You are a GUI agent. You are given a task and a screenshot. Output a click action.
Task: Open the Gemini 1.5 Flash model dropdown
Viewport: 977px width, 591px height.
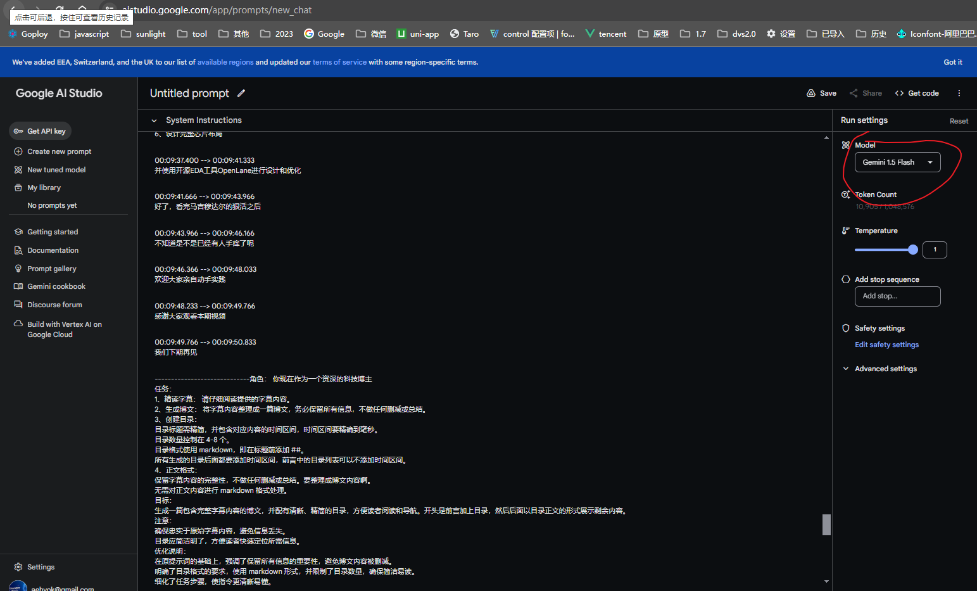point(897,162)
